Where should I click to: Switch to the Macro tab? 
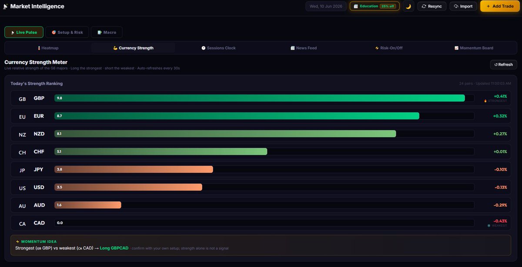pyautogui.click(x=107, y=32)
